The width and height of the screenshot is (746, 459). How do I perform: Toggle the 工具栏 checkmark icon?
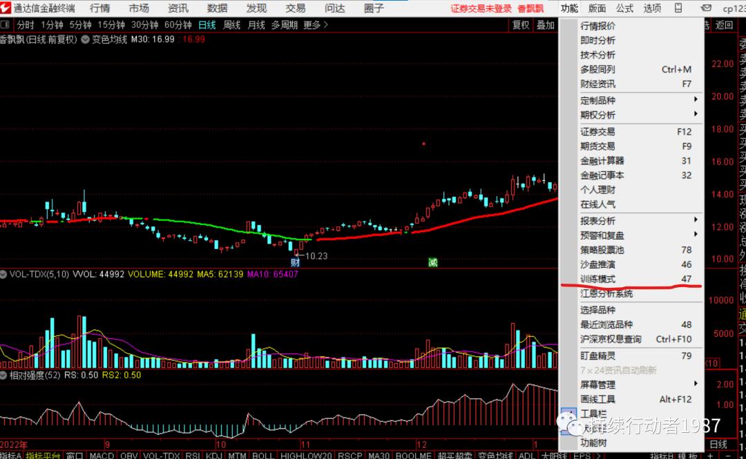click(x=569, y=414)
